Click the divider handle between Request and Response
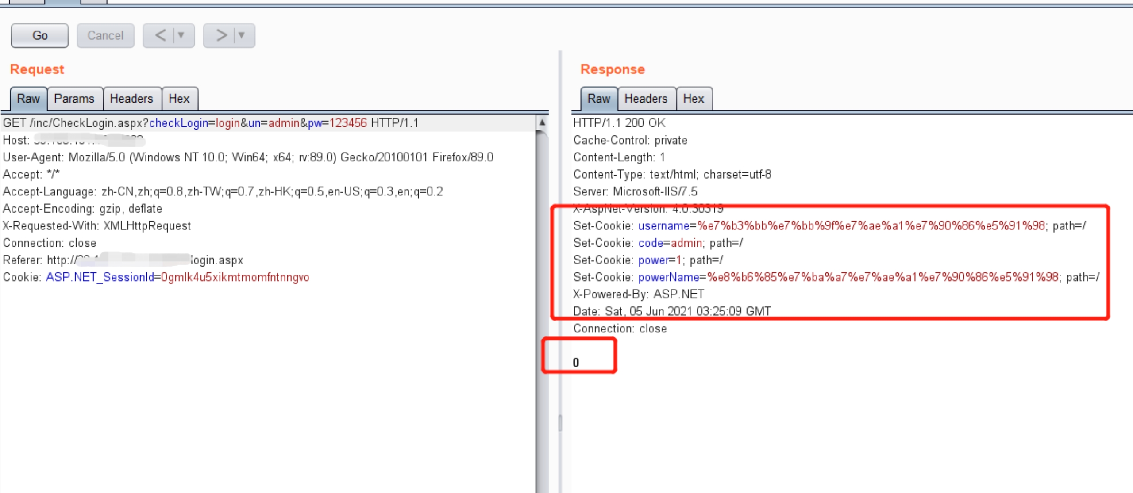The image size is (1133, 493). (560, 423)
